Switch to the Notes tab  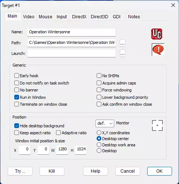[x=134, y=17]
